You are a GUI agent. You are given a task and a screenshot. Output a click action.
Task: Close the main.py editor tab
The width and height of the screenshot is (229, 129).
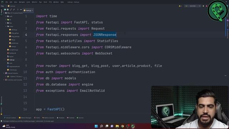click(x=33, y=10)
